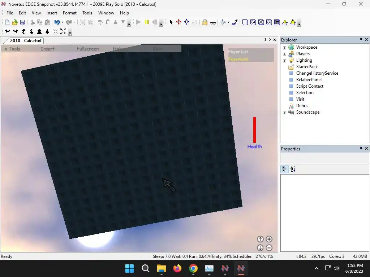
Task: Open a file with the folder icon
Action: coord(15,22)
